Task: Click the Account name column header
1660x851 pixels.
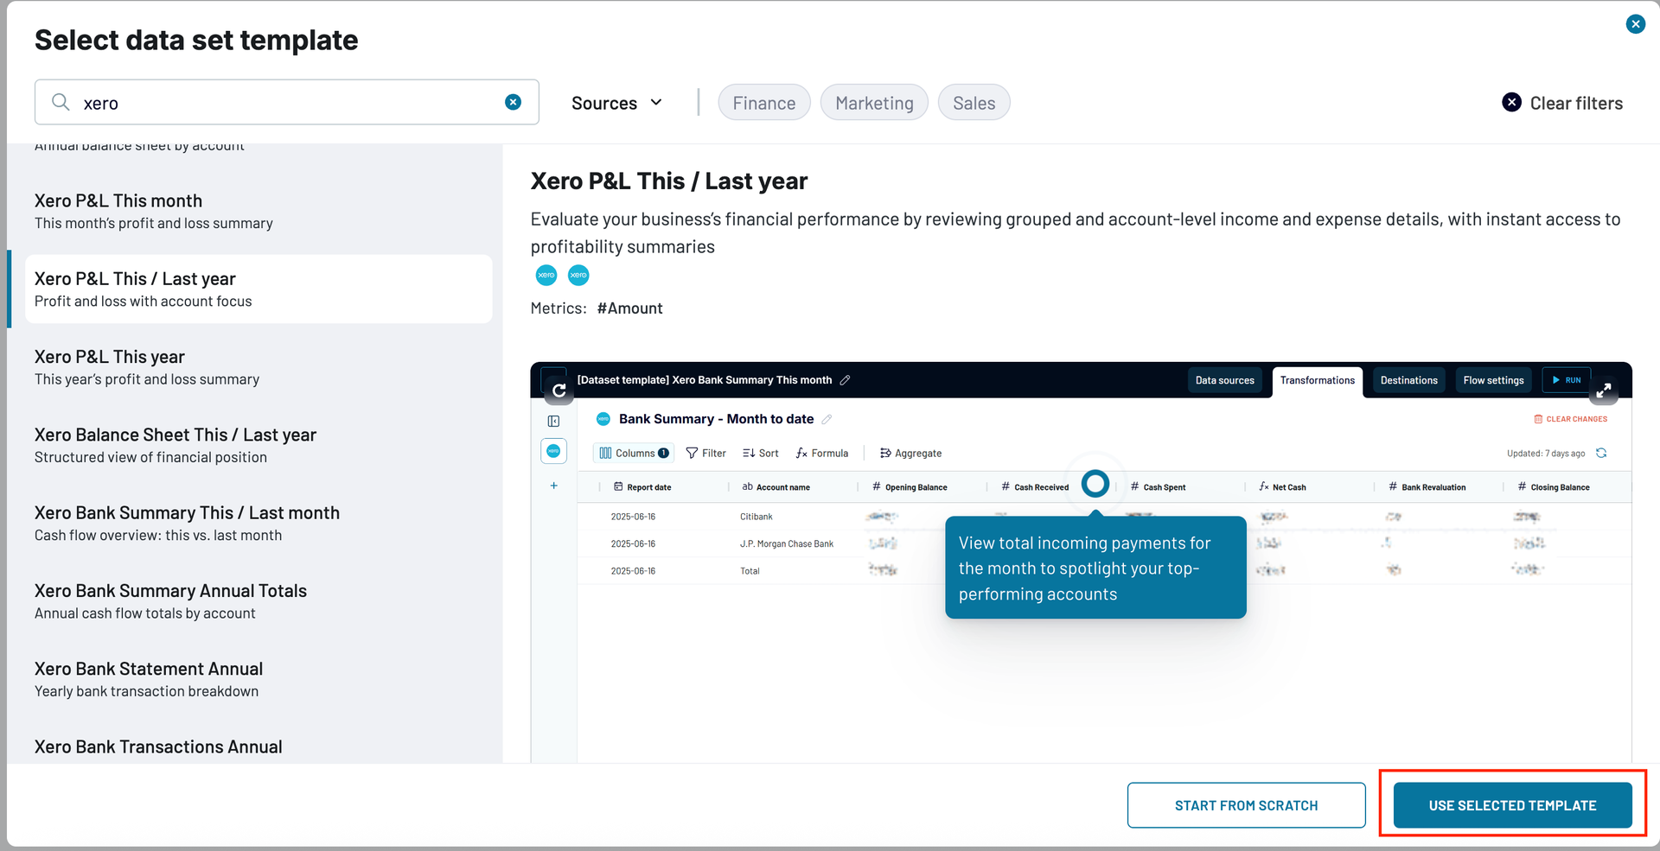Action: click(x=776, y=487)
